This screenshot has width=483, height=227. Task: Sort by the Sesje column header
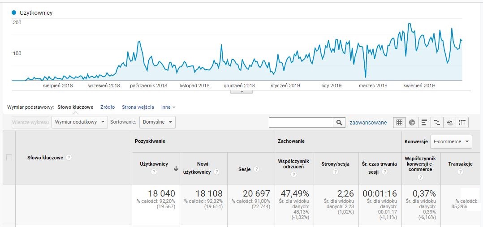[x=245, y=169]
